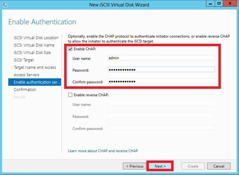
Task: Minimize the iSCSI wizard window
Action: pos(210,4)
